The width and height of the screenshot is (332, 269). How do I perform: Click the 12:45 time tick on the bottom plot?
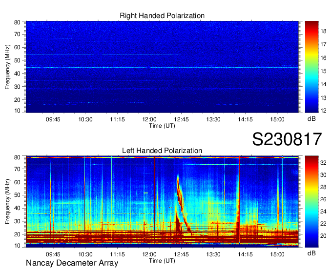coord(181,254)
